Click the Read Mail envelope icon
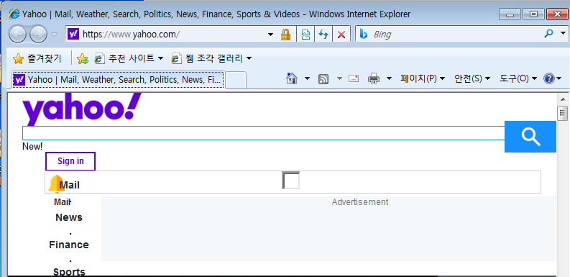The width and height of the screenshot is (570, 277). click(354, 78)
